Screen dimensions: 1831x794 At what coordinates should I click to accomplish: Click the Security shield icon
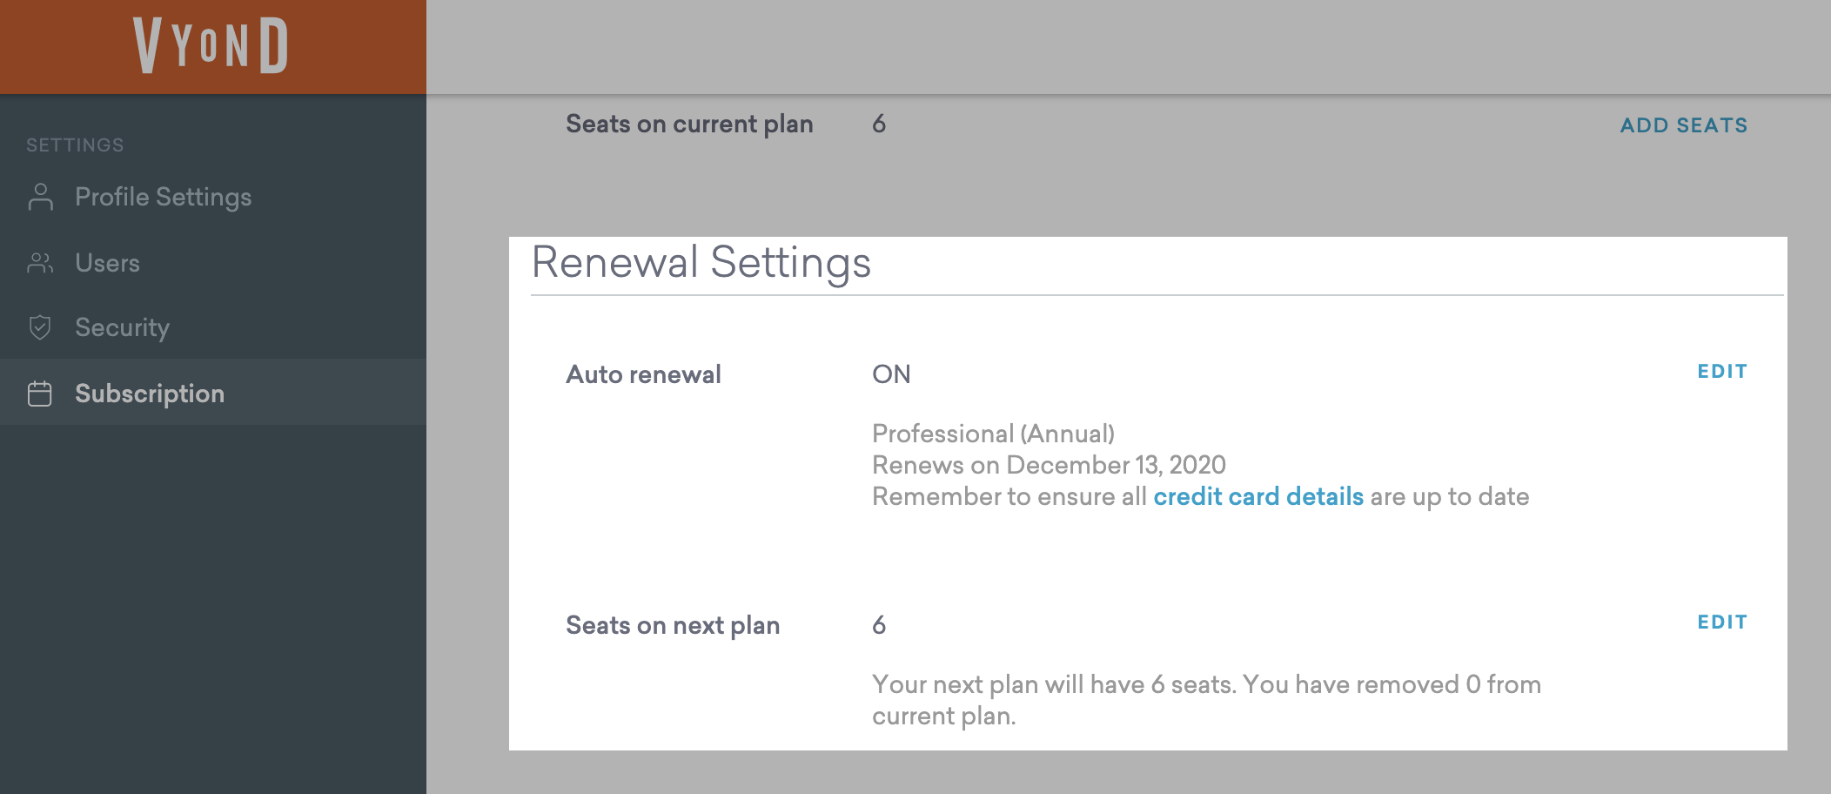(x=40, y=327)
